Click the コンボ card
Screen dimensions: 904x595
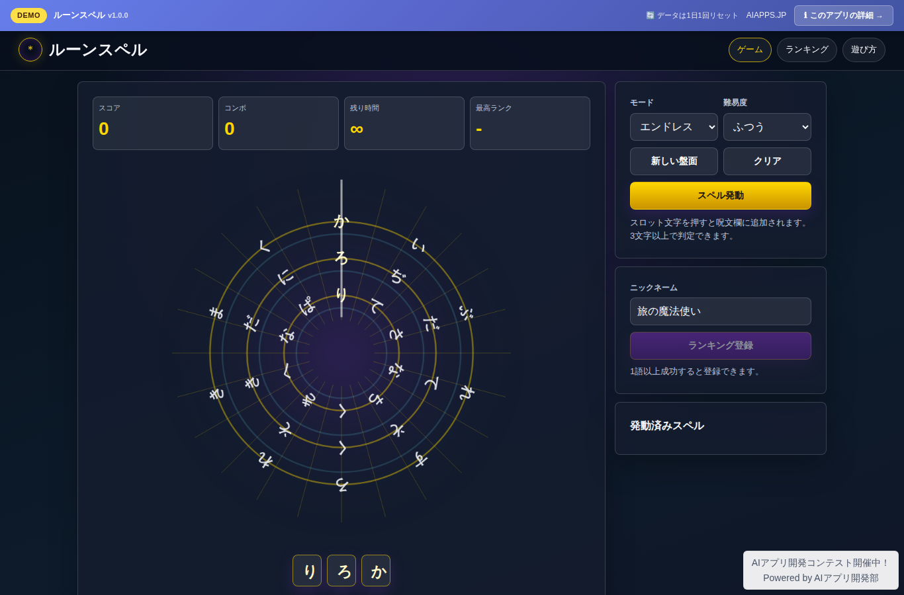point(279,123)
